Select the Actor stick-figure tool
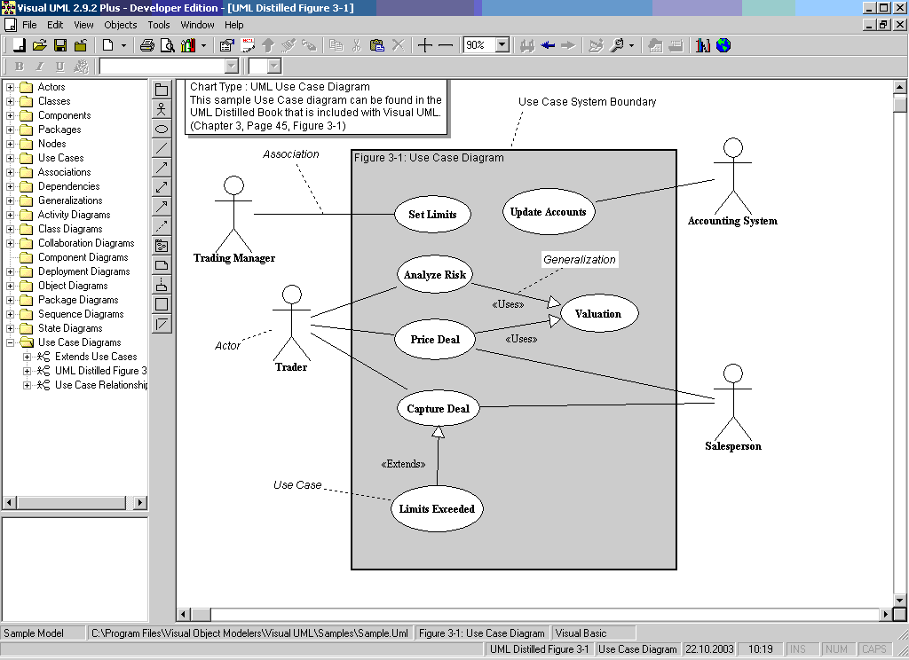Image resolution: width=909 pixels, height=660 pixels. pyautogui.click(x=162, y=109)
